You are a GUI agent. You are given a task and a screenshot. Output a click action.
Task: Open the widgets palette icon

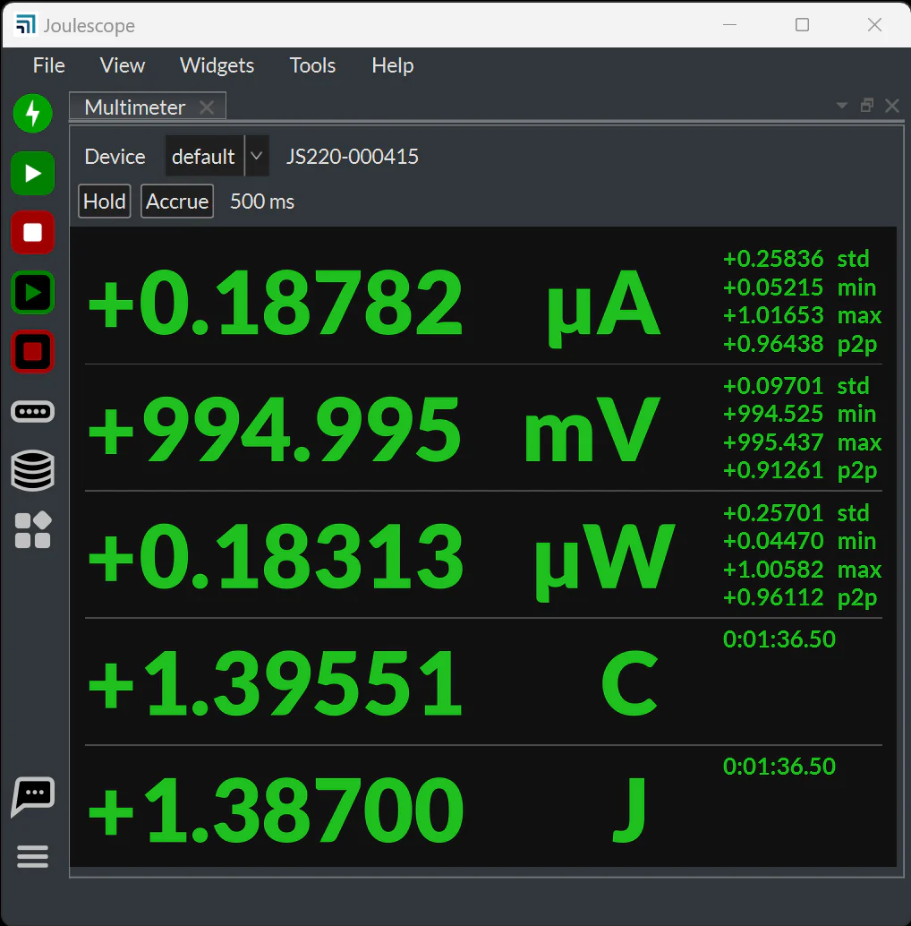click(x=32, y=530)
